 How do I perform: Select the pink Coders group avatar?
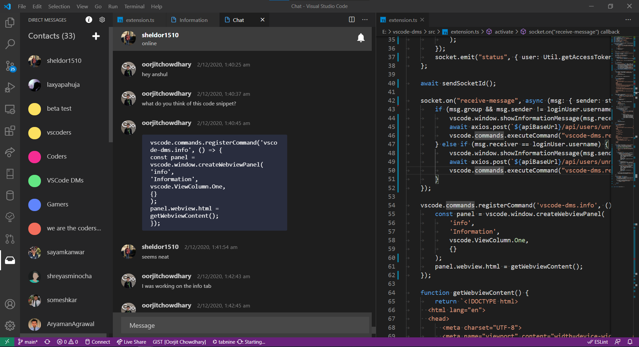[35, 157]
